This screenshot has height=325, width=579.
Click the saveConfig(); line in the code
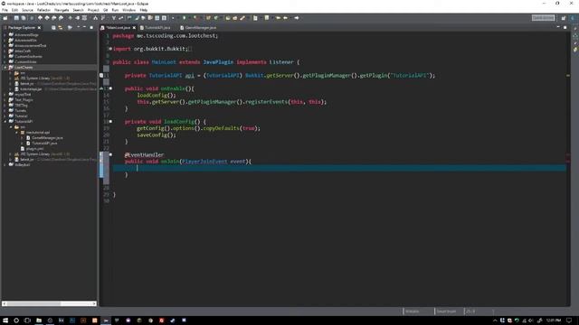click(157, 135)
